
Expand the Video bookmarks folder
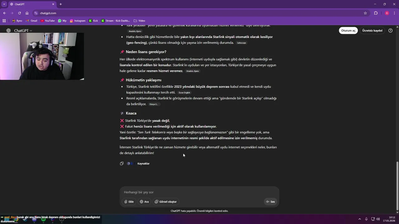coord(139,21)
